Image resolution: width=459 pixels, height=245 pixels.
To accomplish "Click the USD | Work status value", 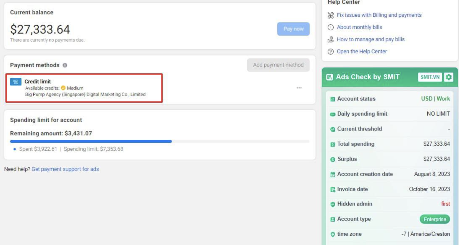I will (x=435, y=99).
